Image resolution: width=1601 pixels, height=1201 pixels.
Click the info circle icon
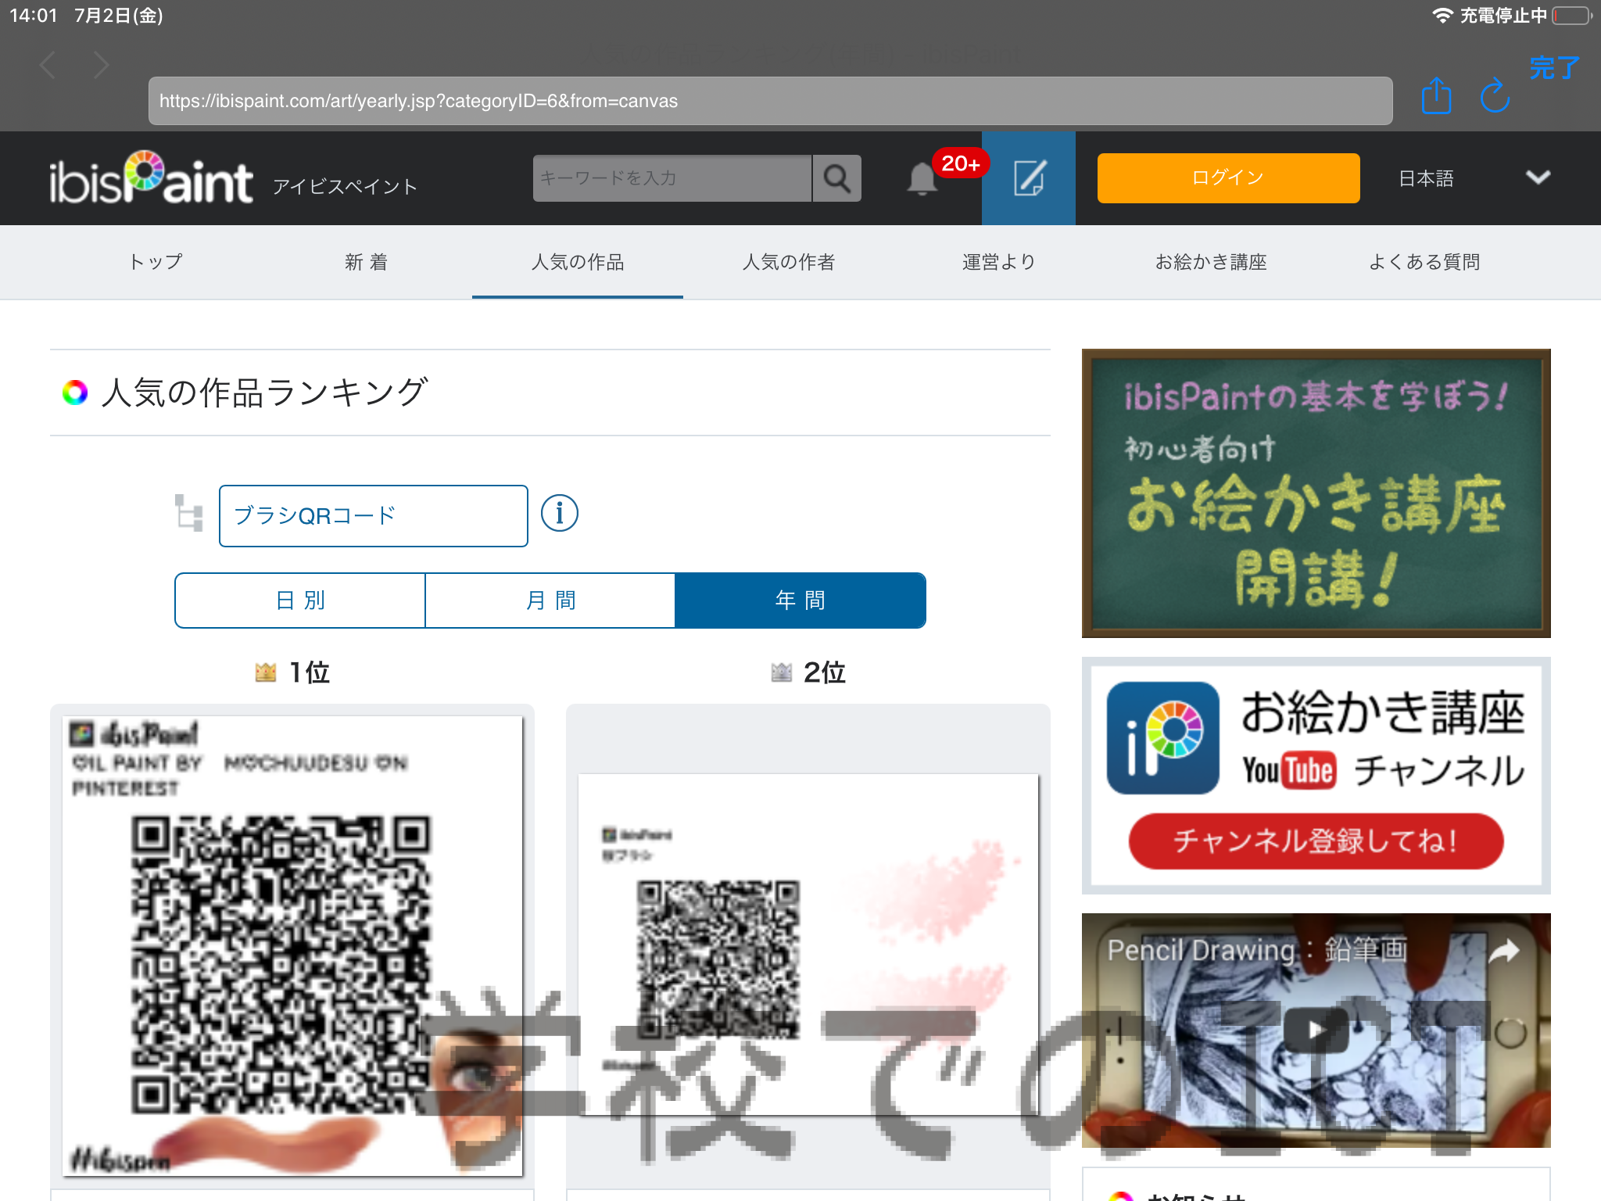pyautogui.click(x=560, y=514)
